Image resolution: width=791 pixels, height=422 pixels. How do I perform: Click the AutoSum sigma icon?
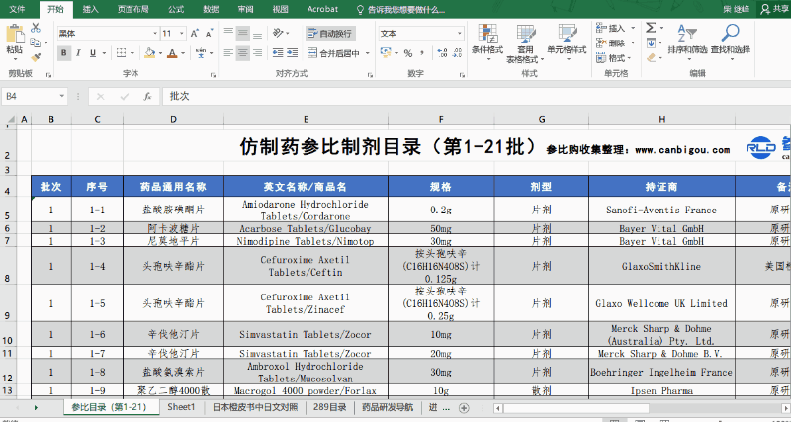(651, 28)
